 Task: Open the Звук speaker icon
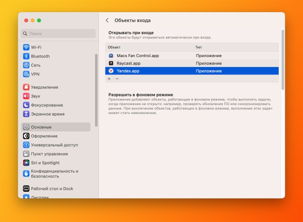26,96
